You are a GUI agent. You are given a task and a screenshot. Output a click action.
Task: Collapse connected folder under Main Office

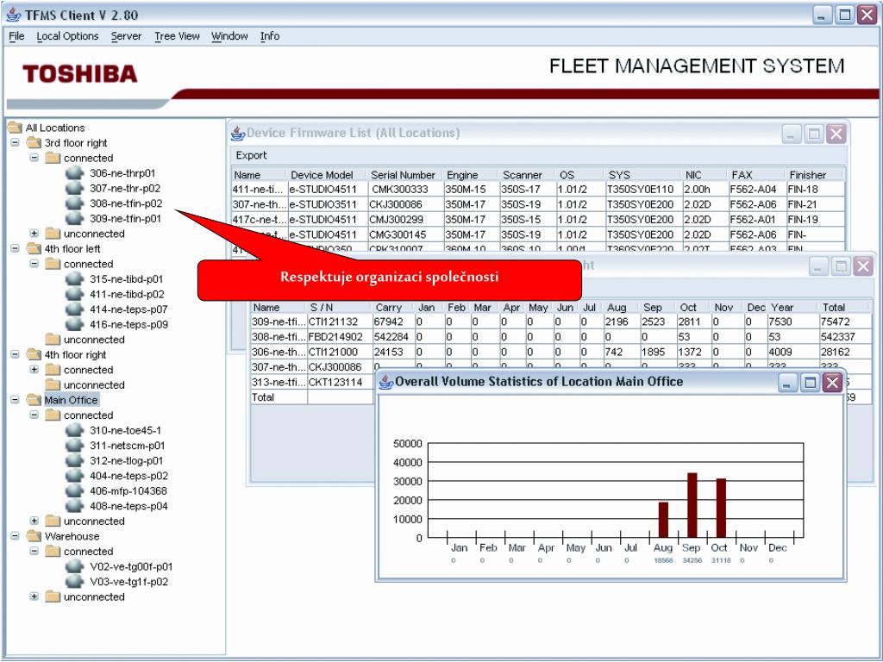[34, 415]
